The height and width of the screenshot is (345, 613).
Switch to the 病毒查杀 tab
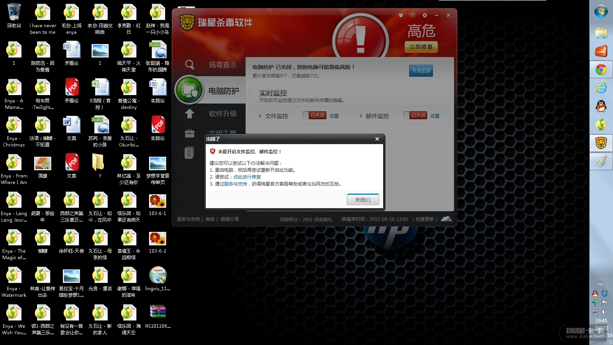coord(223,65)
